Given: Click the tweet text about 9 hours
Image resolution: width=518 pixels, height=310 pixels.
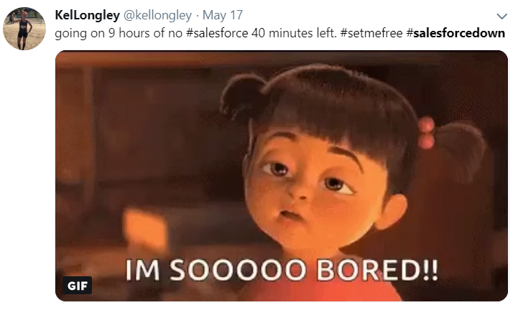Looking at the screenshot, I should pyautogui.click(x=279, y=33).
